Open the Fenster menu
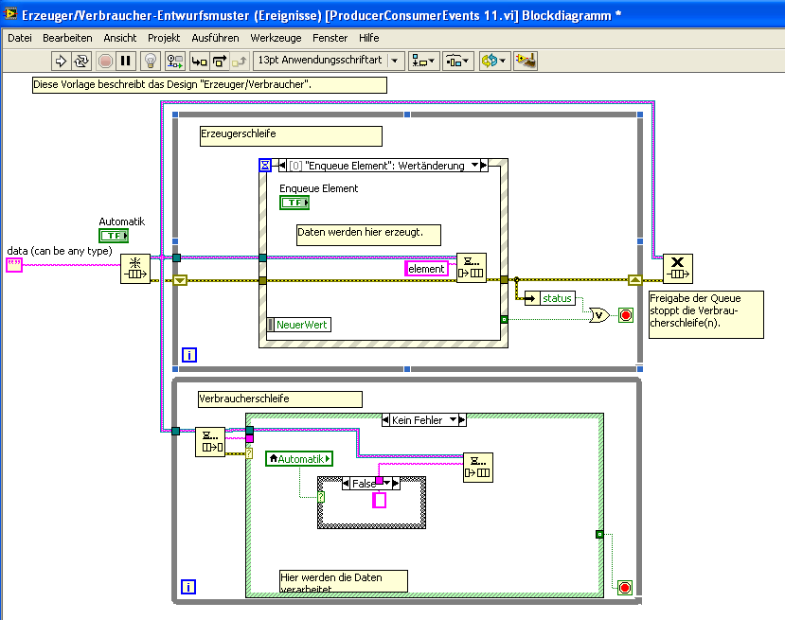 pos(330,38)
